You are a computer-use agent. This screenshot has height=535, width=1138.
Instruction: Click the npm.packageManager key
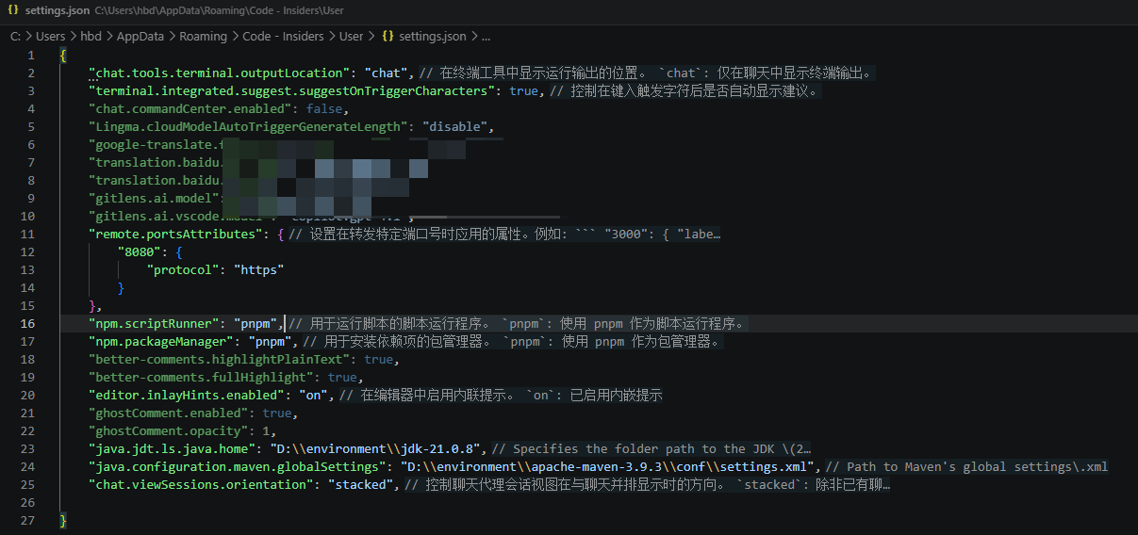tap(162, 341)
